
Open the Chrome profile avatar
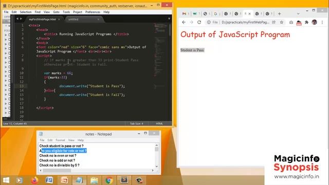pyautogui.click(x=314, y=22)
